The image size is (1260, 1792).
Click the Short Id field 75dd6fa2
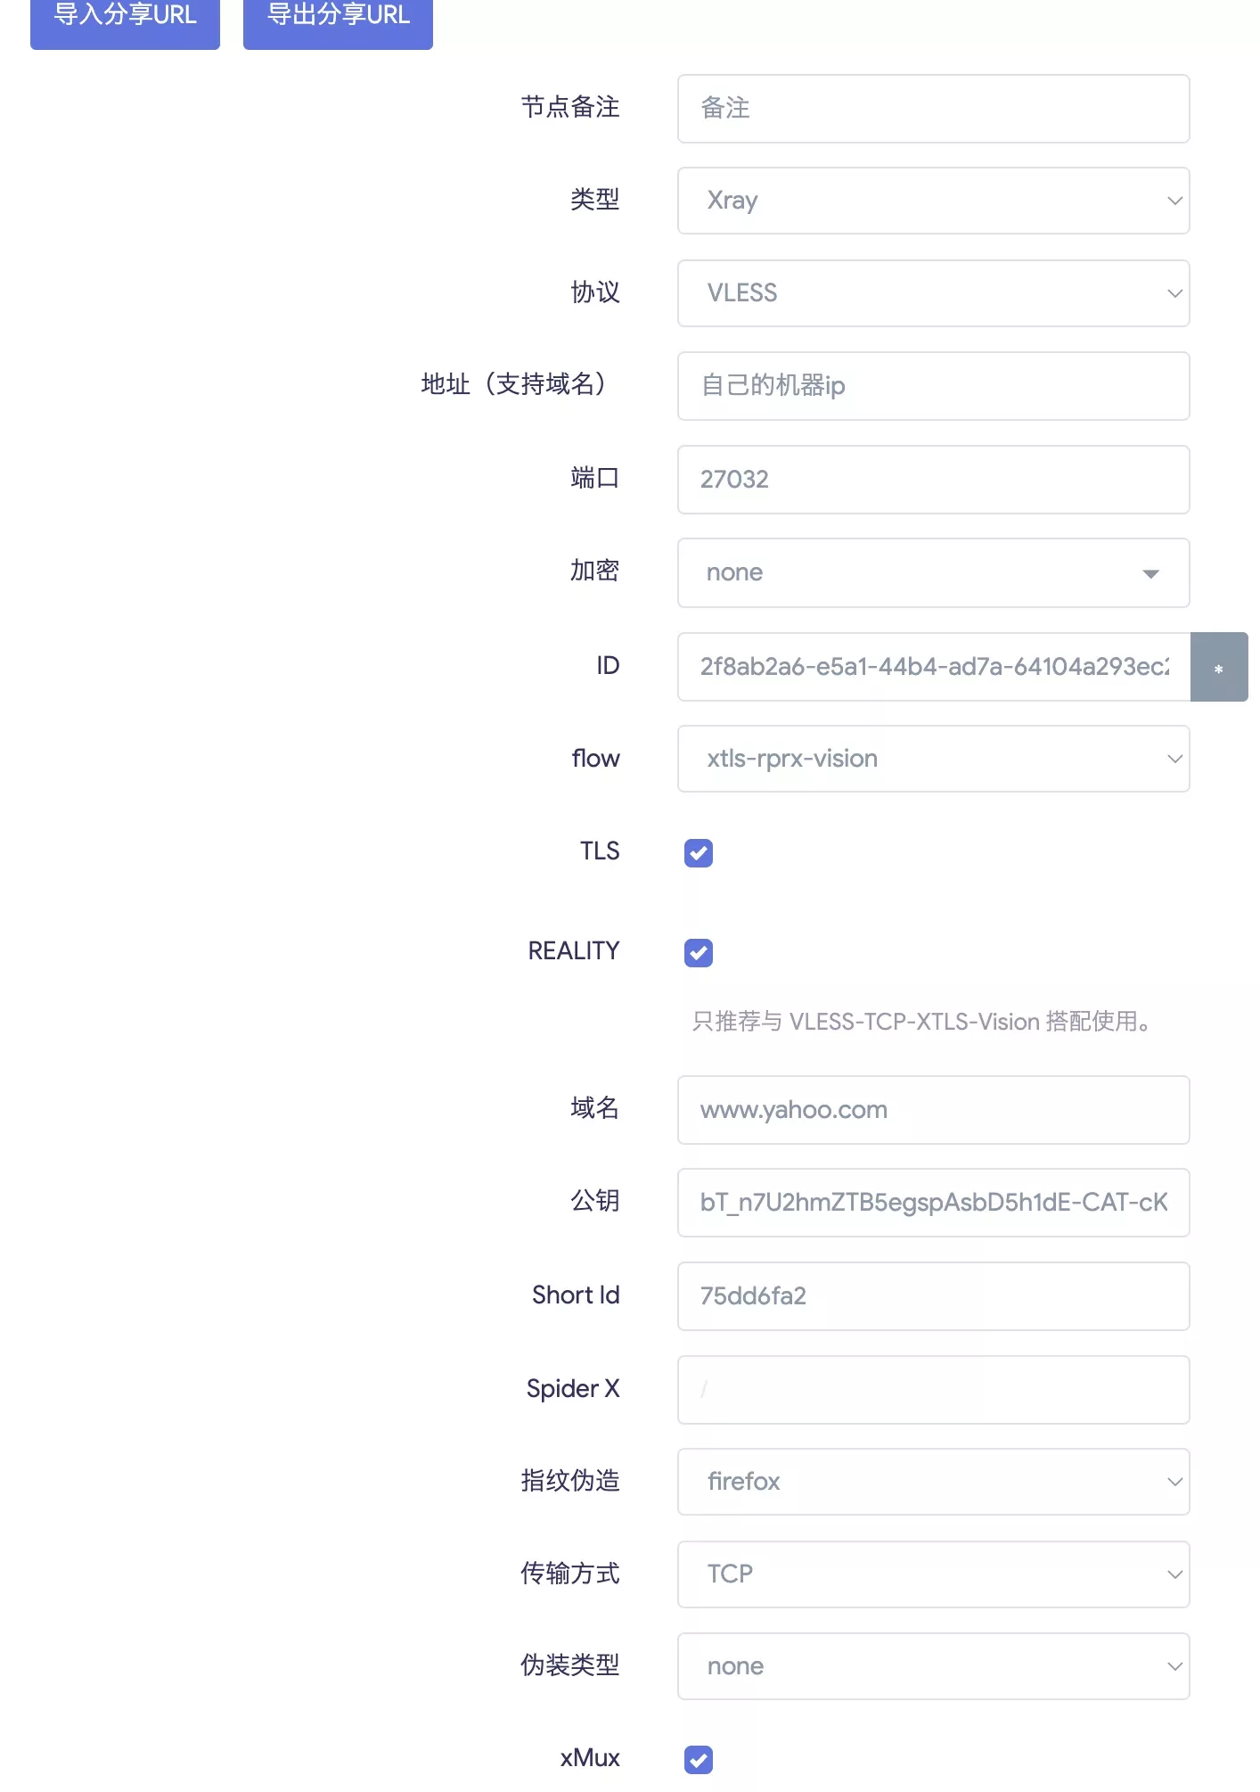point(933,1296)
